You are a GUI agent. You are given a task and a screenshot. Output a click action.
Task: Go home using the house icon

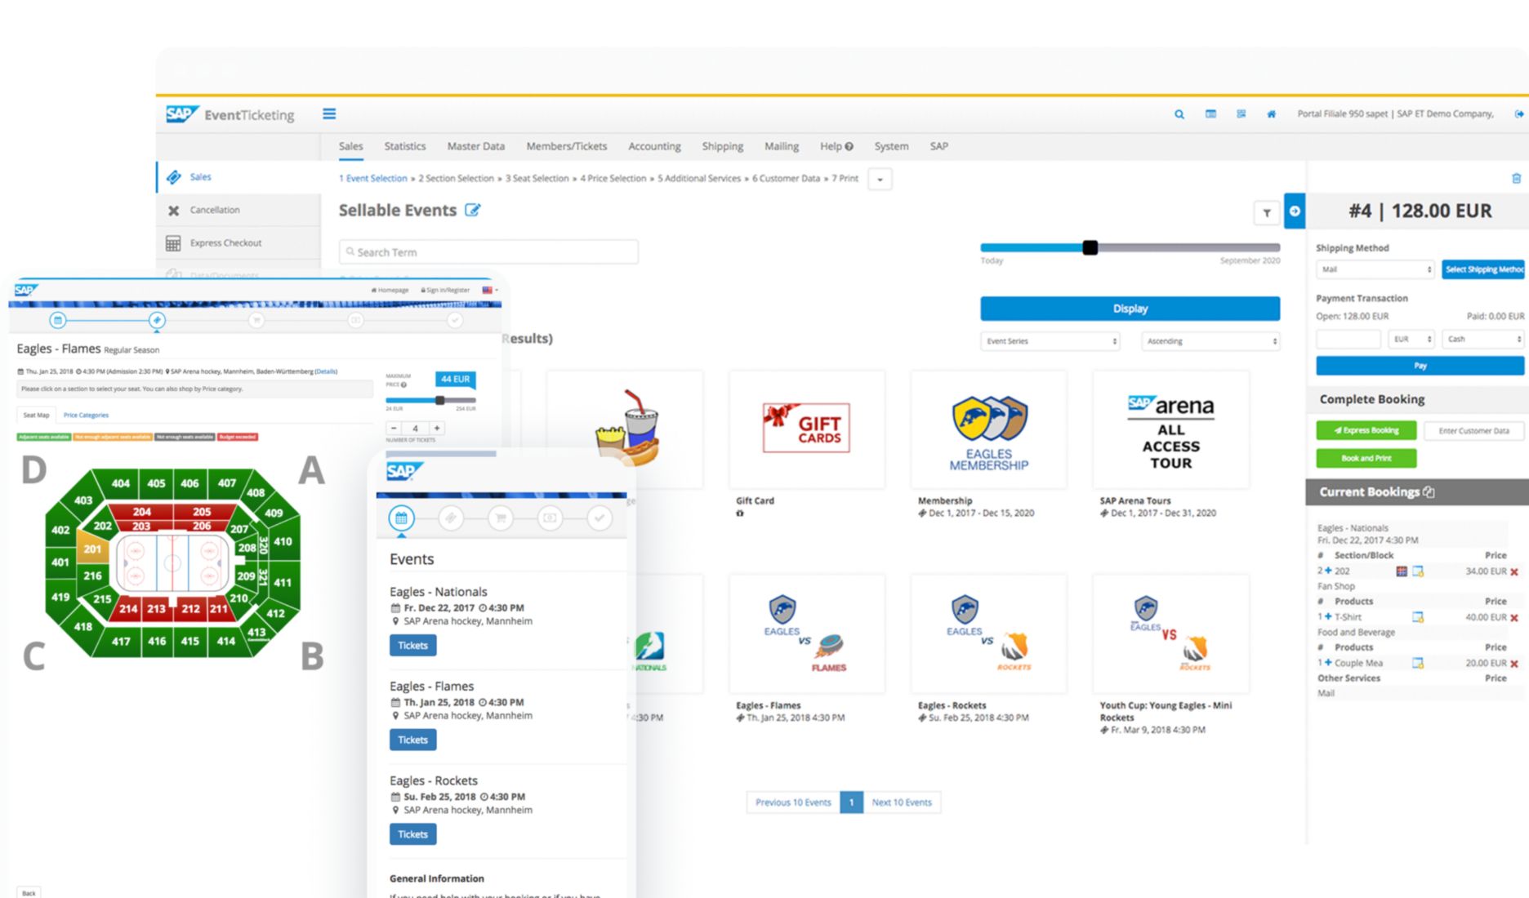tap(1271, 114)
